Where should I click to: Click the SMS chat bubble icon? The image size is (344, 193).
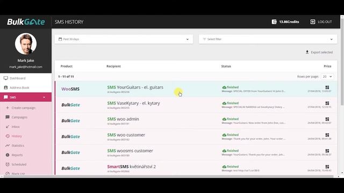6,97
